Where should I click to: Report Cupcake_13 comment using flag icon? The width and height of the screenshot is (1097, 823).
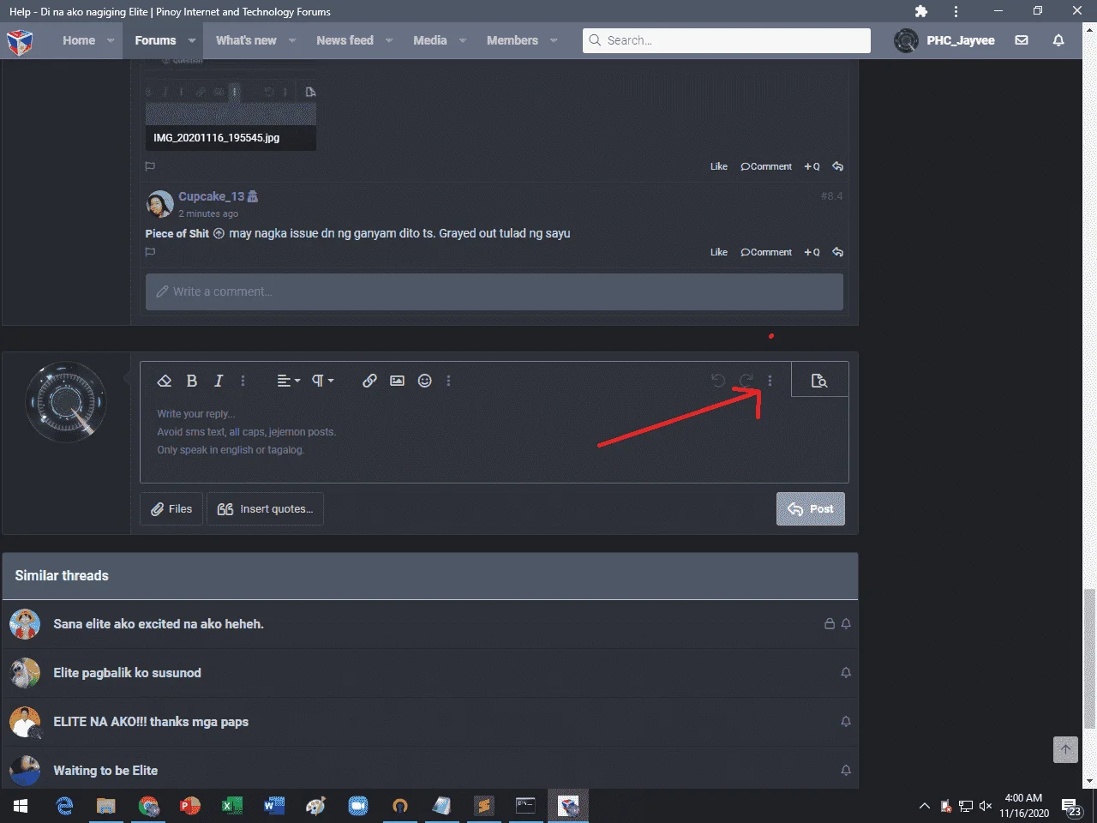click(150, 252)
